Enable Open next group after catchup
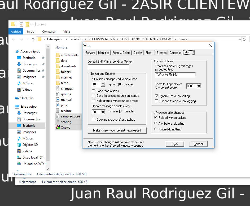The image size is (250, 206). point(93,119)
